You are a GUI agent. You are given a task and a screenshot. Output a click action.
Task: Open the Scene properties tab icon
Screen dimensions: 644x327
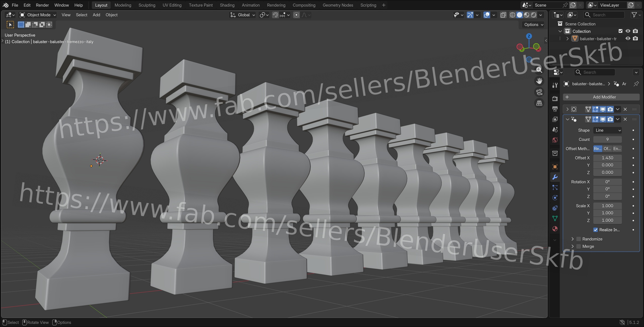555,130
